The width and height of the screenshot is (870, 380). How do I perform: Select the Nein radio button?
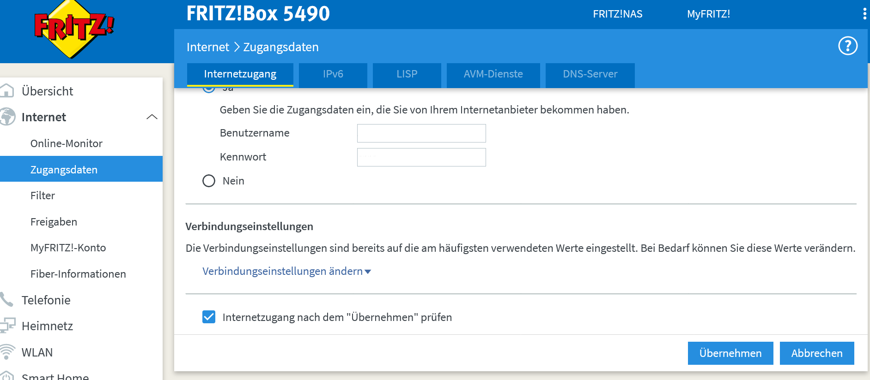209,181
